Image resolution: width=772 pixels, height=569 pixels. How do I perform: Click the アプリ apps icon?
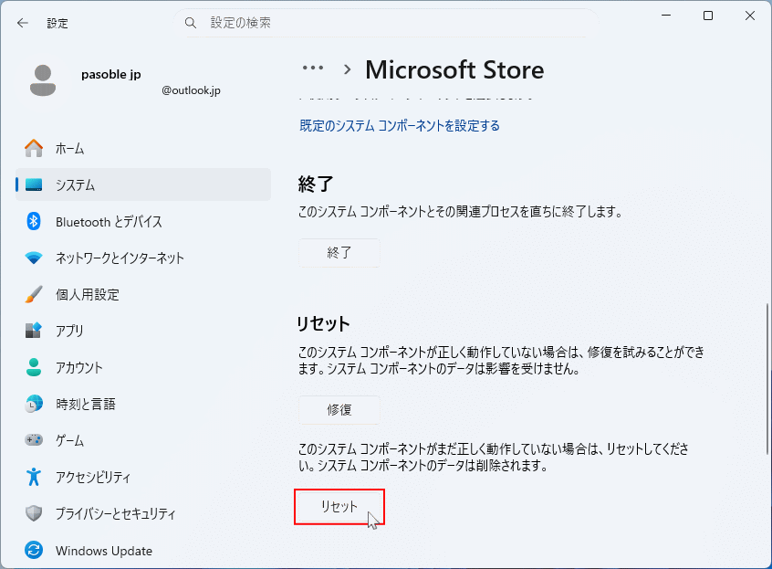pos(34,330)
